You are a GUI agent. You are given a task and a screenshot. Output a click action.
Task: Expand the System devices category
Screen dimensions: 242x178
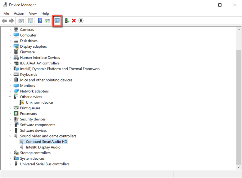click(10, 158)
